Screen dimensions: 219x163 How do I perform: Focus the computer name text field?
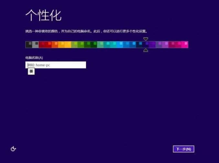[x=56, y=65]
